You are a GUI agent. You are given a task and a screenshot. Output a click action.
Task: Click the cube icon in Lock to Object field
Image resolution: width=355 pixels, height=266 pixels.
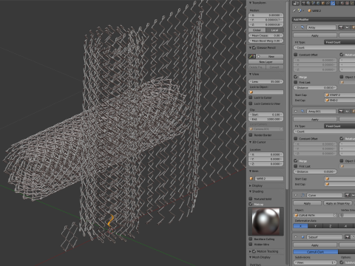coord(251,92)
